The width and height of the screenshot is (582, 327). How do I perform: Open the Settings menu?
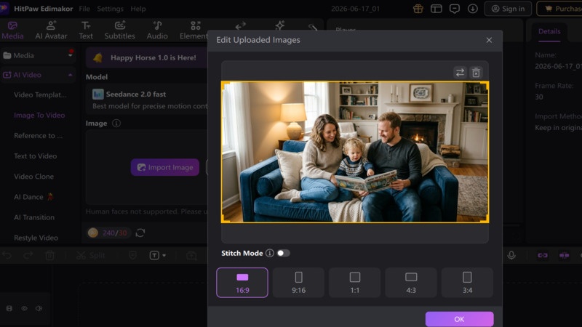click(x=111, y=9)
